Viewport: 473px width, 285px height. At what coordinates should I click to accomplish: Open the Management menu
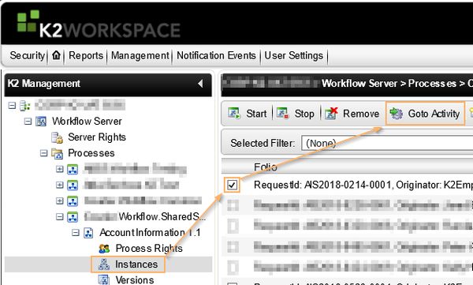(140, 55)
